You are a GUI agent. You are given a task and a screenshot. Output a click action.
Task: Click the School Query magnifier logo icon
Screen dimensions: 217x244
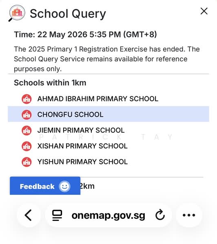tap(17, 13)
